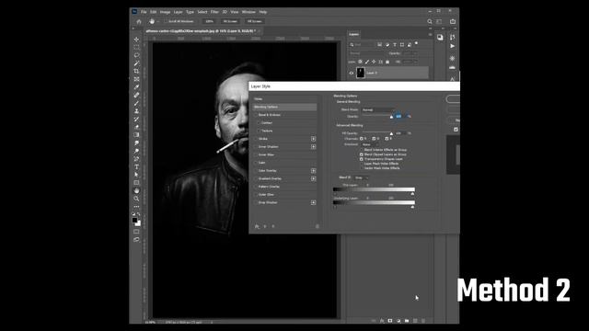Open the Knockout dropdown

click(370, 144)
